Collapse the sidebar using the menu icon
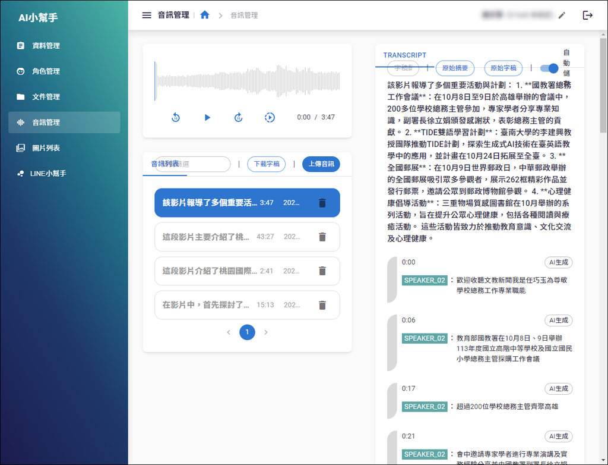The width and height of the screenshot is (608, 465). click(146, 15)
